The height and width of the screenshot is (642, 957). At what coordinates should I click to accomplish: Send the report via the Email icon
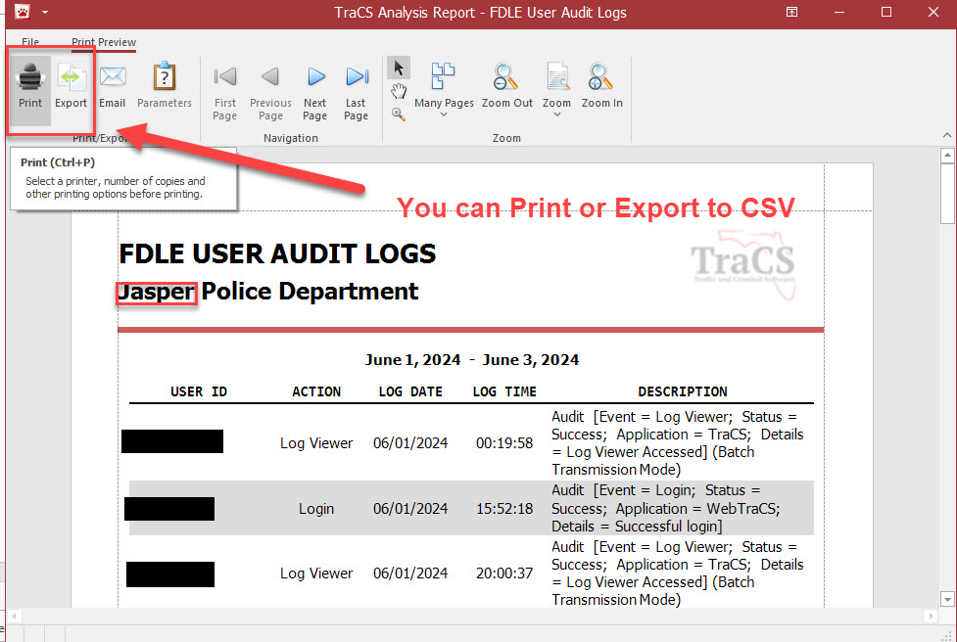point(112,84)
